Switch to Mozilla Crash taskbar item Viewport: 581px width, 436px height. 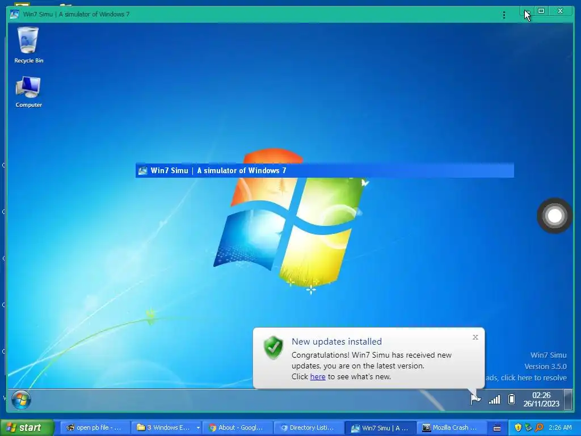click(451, 428)
